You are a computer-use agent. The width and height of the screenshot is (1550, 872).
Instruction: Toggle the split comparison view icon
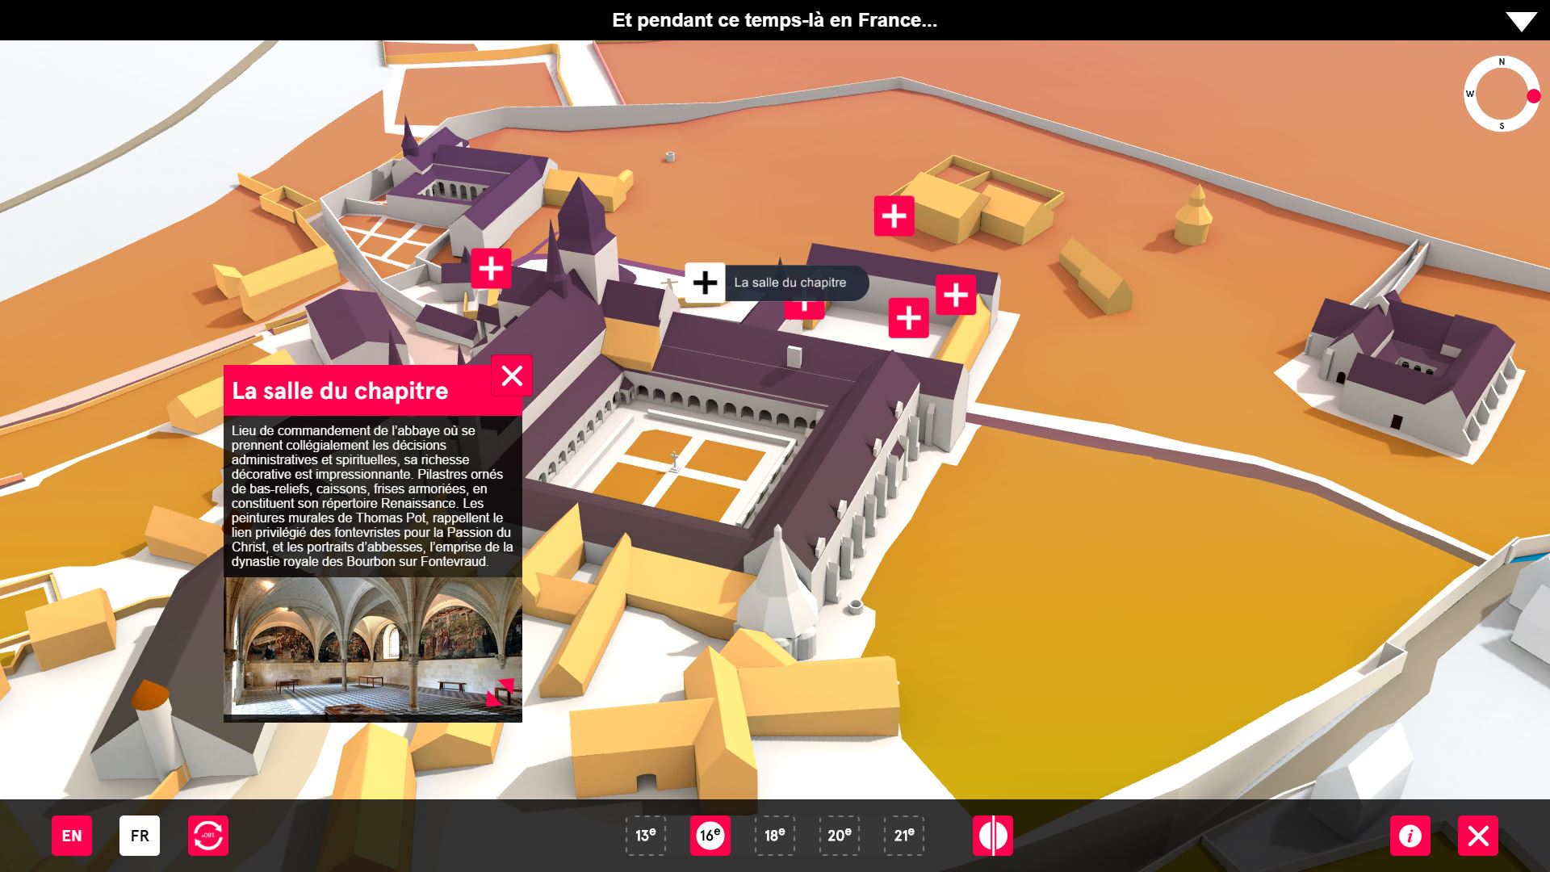992,836
